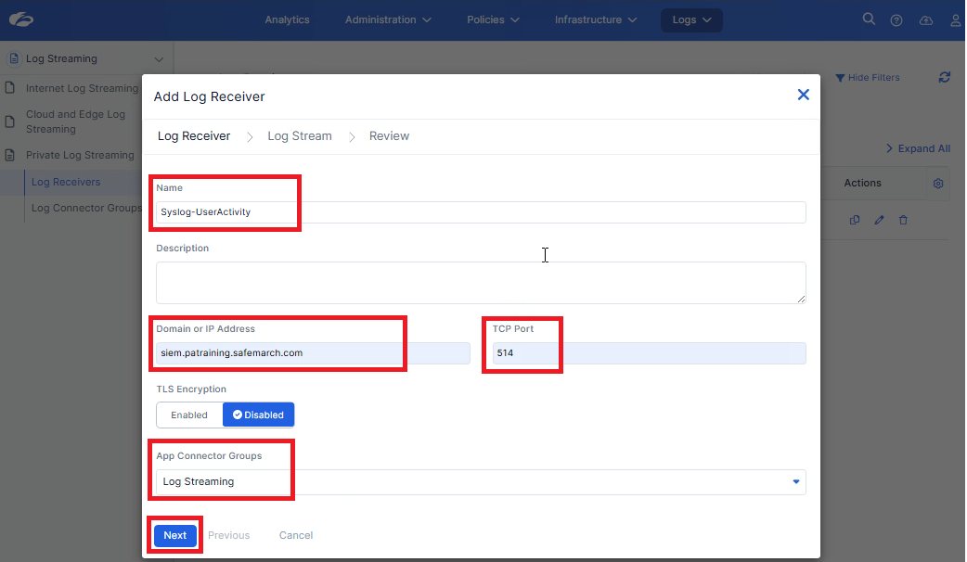Click the Log Streaming sidebar document icon
967x562 pixels.
tap(14, 58)
